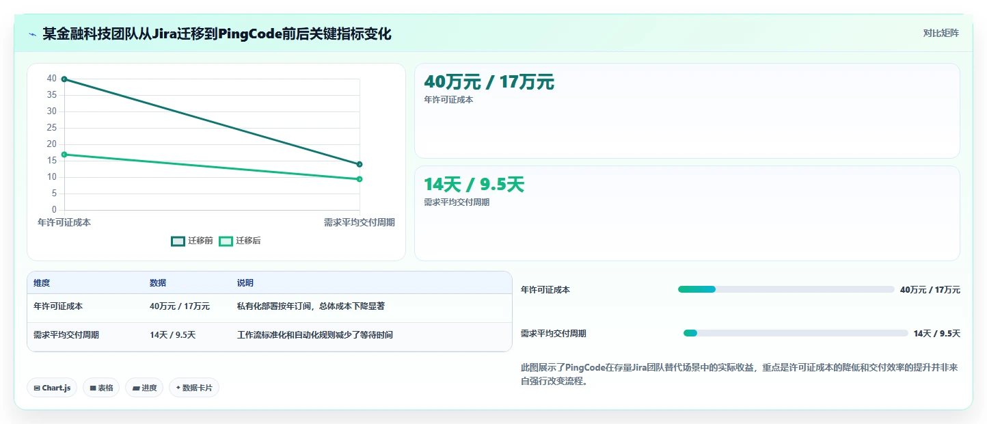Click the 14天 / 9.5天 progress value
The image size is (987, 424).
tap(937, 334)
